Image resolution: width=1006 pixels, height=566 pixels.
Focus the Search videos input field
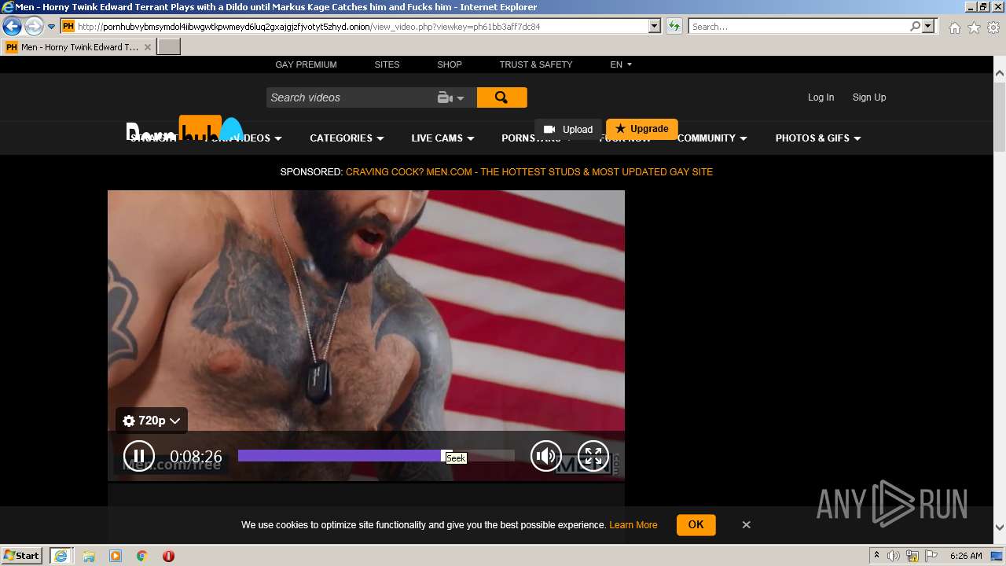[x=350, y=97]
